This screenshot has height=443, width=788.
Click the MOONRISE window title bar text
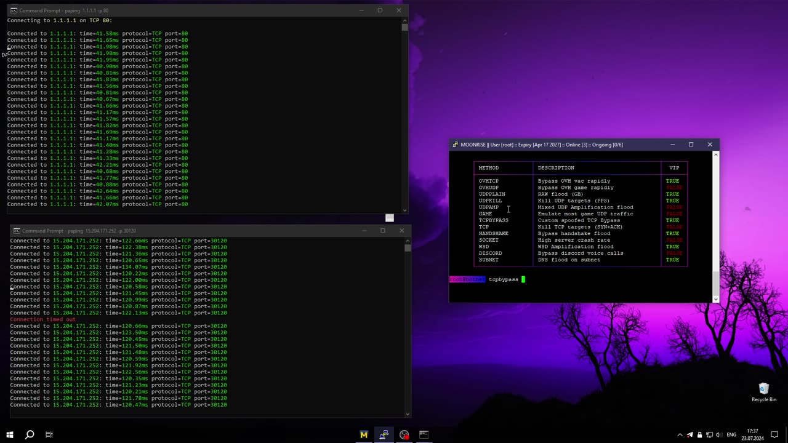click(x=542, y=145)
